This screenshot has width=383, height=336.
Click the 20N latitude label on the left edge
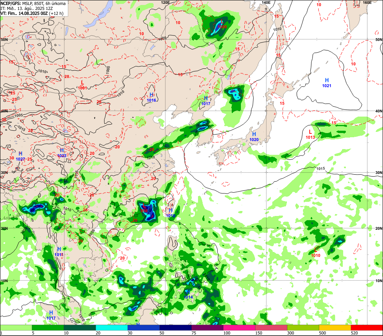pyautogui.click(x=4, y=229)
